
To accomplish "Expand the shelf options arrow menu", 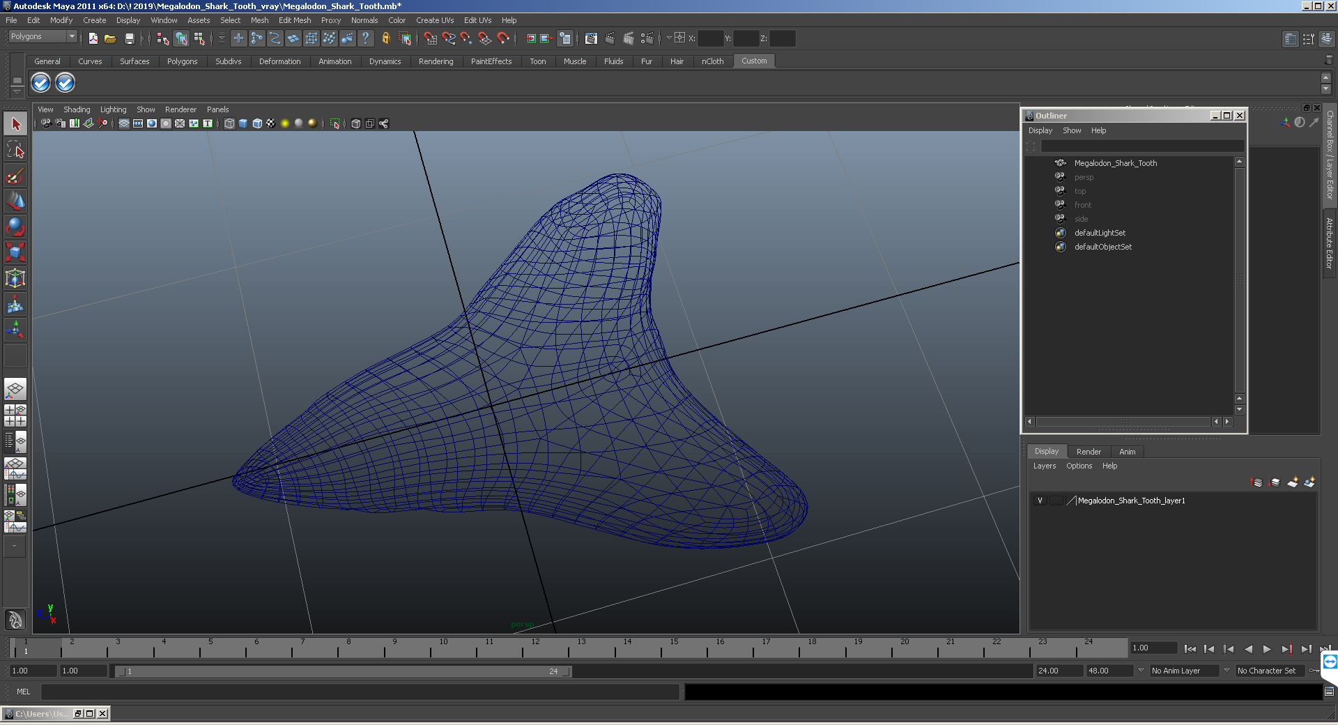I will coord(17,93).
